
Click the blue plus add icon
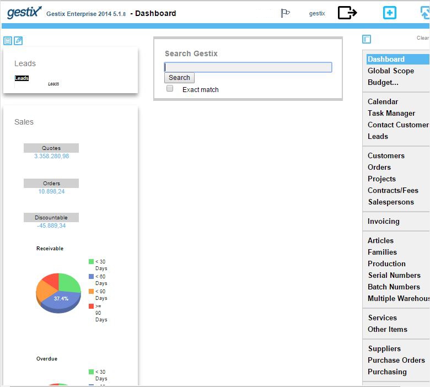(389, 13)
